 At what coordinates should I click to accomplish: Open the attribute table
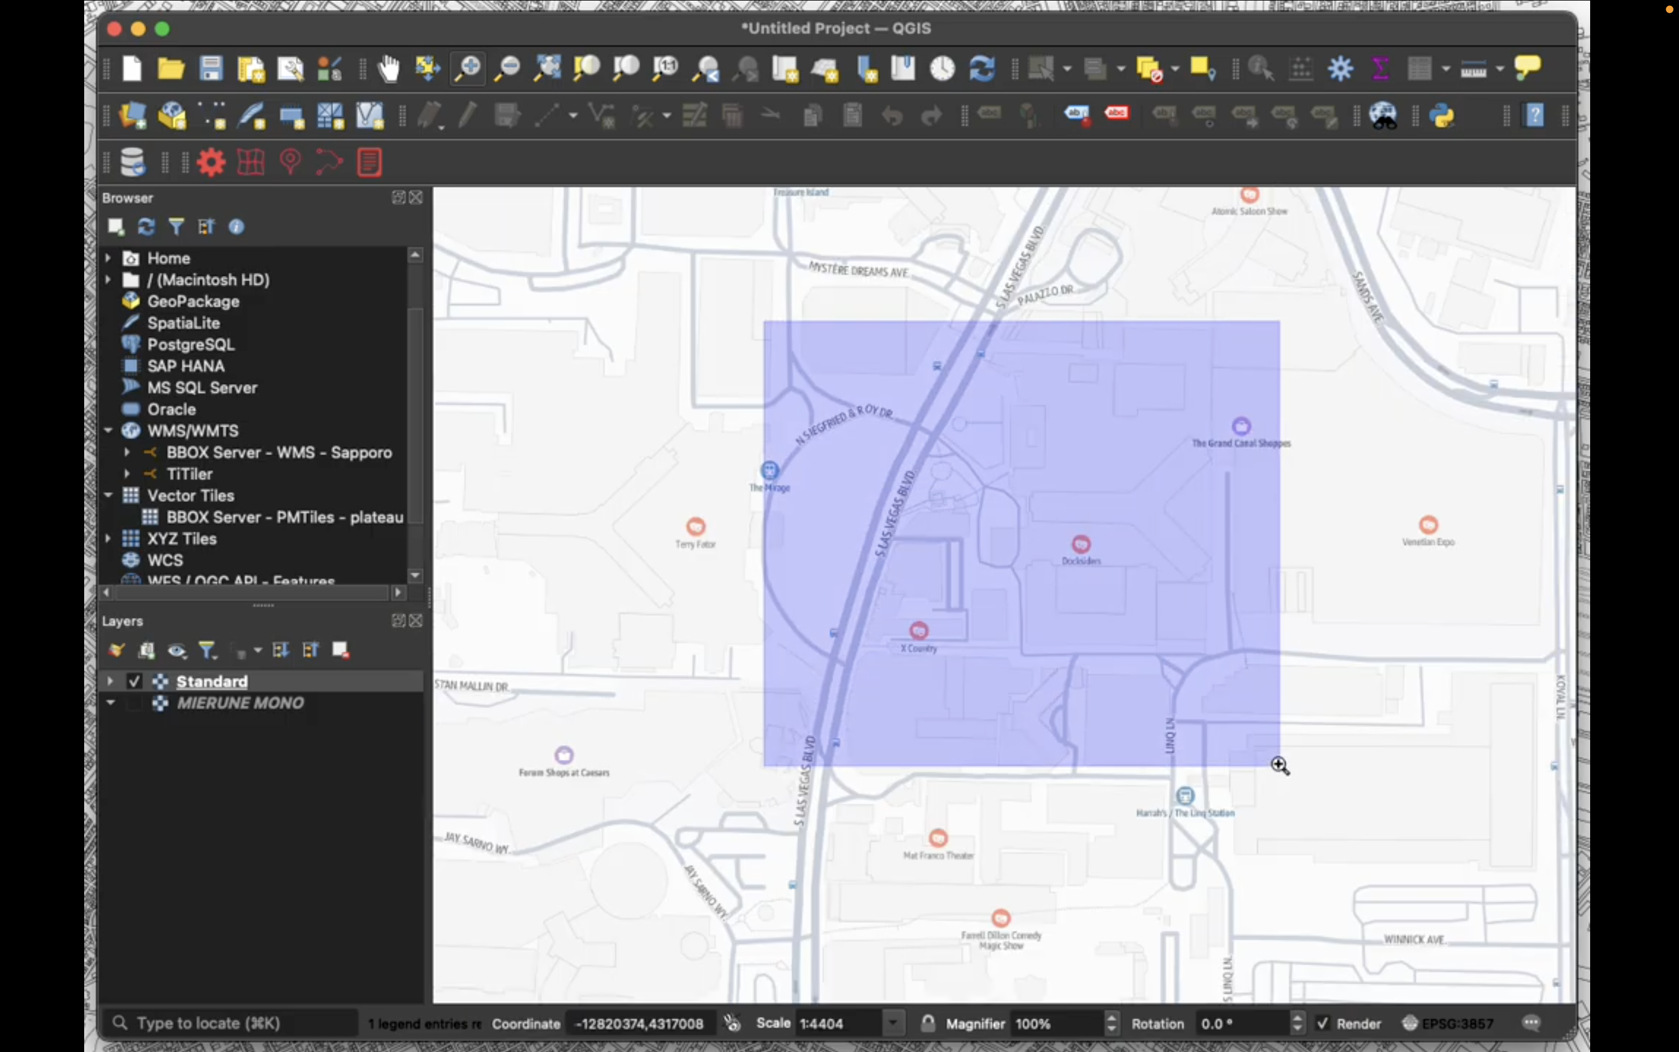pos(1422,68)
